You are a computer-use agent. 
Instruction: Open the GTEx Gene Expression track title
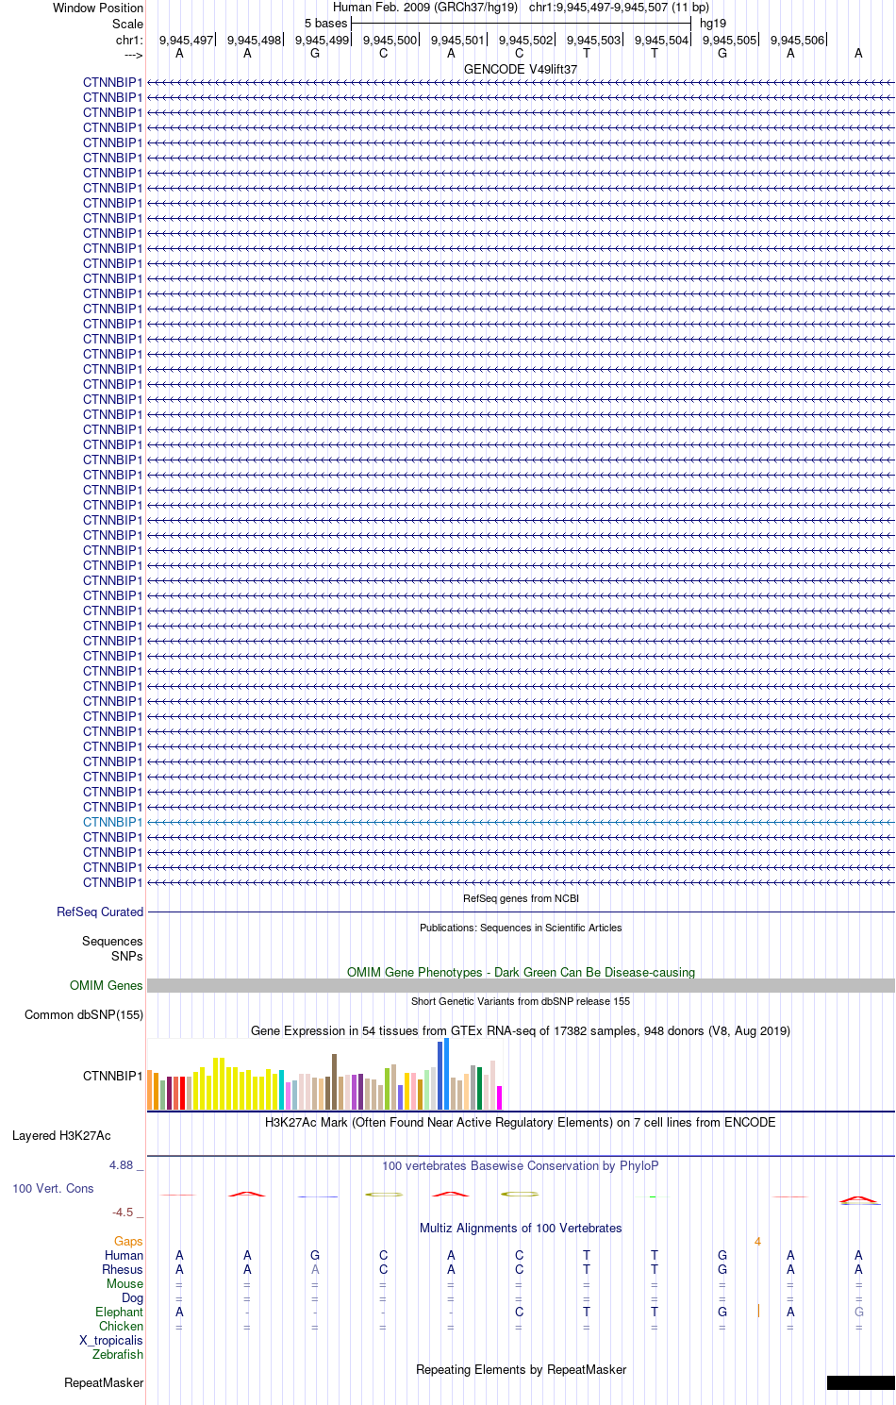coord(521,1030)
